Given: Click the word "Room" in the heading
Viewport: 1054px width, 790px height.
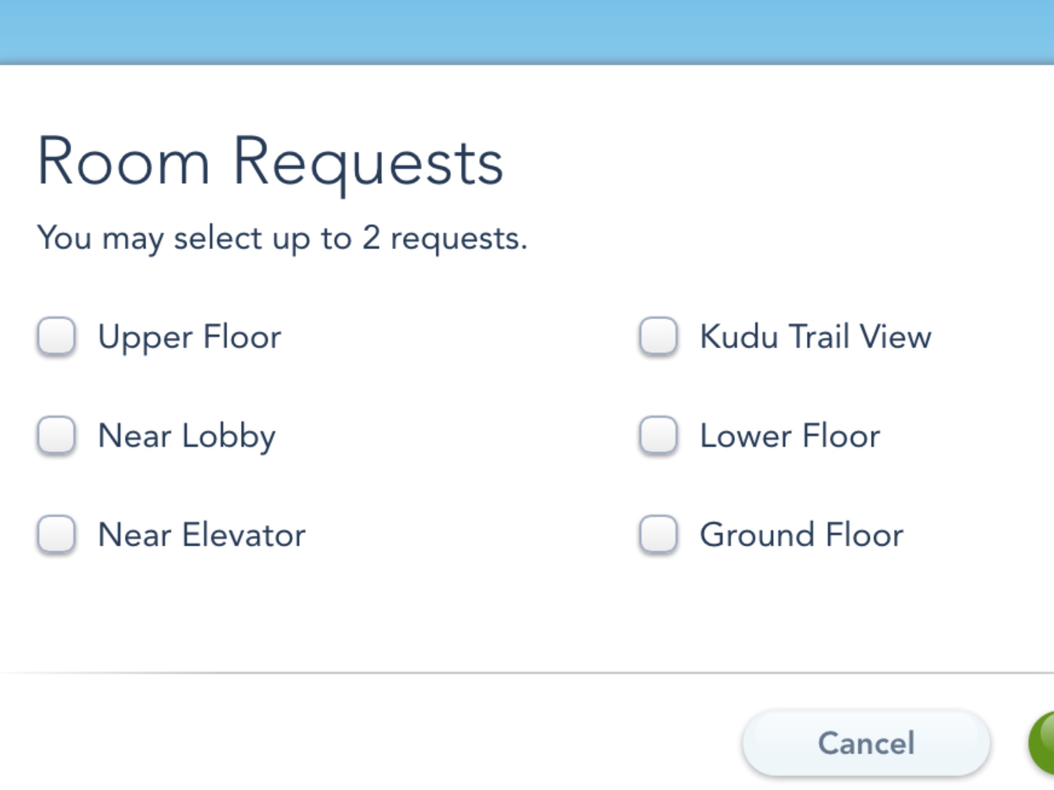Looking at the screenshot, I should (x=124, y=162).
